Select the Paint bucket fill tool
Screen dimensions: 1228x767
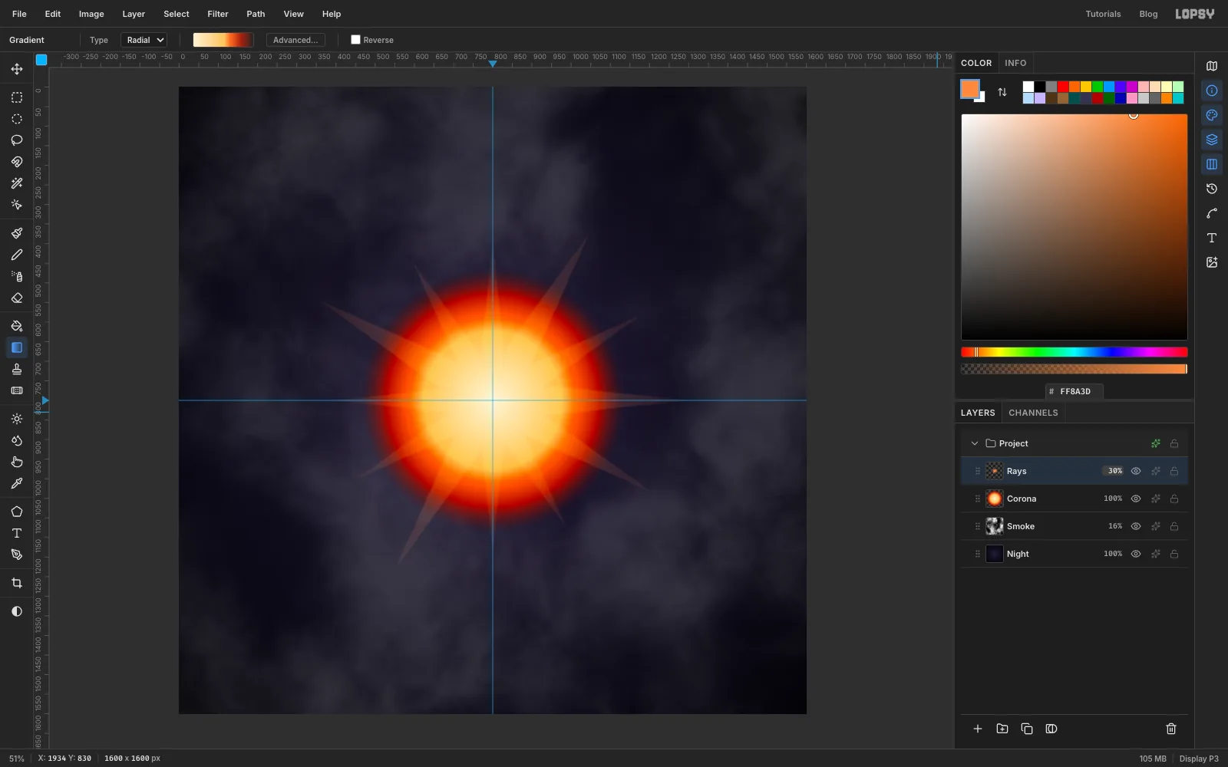(x=17, y=326)
